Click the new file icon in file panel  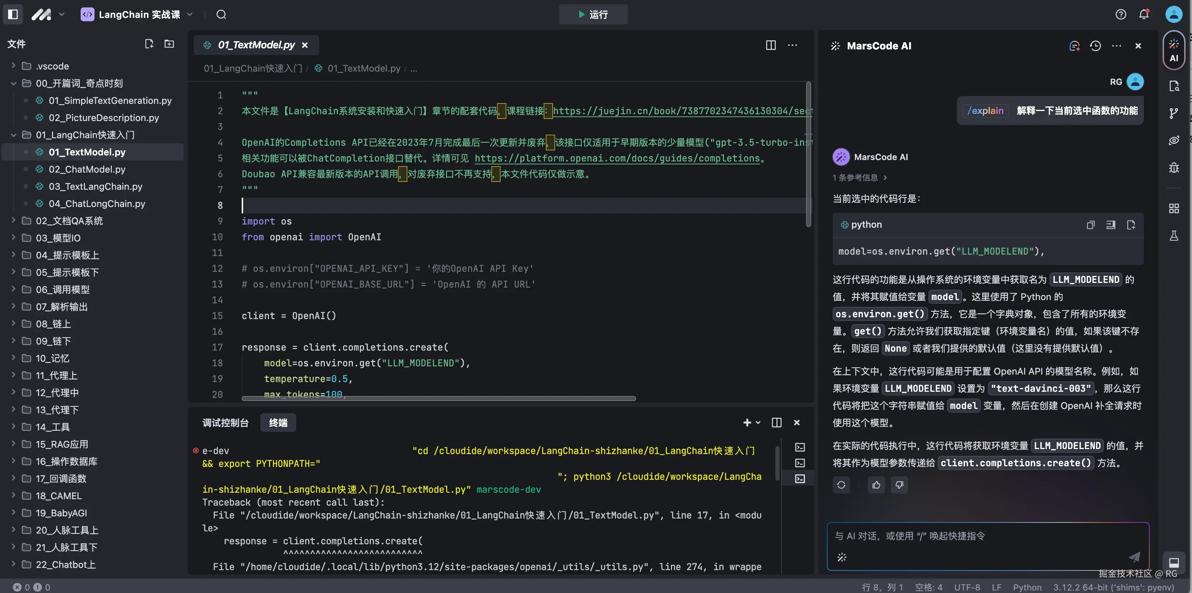click(x=149, y=44)
